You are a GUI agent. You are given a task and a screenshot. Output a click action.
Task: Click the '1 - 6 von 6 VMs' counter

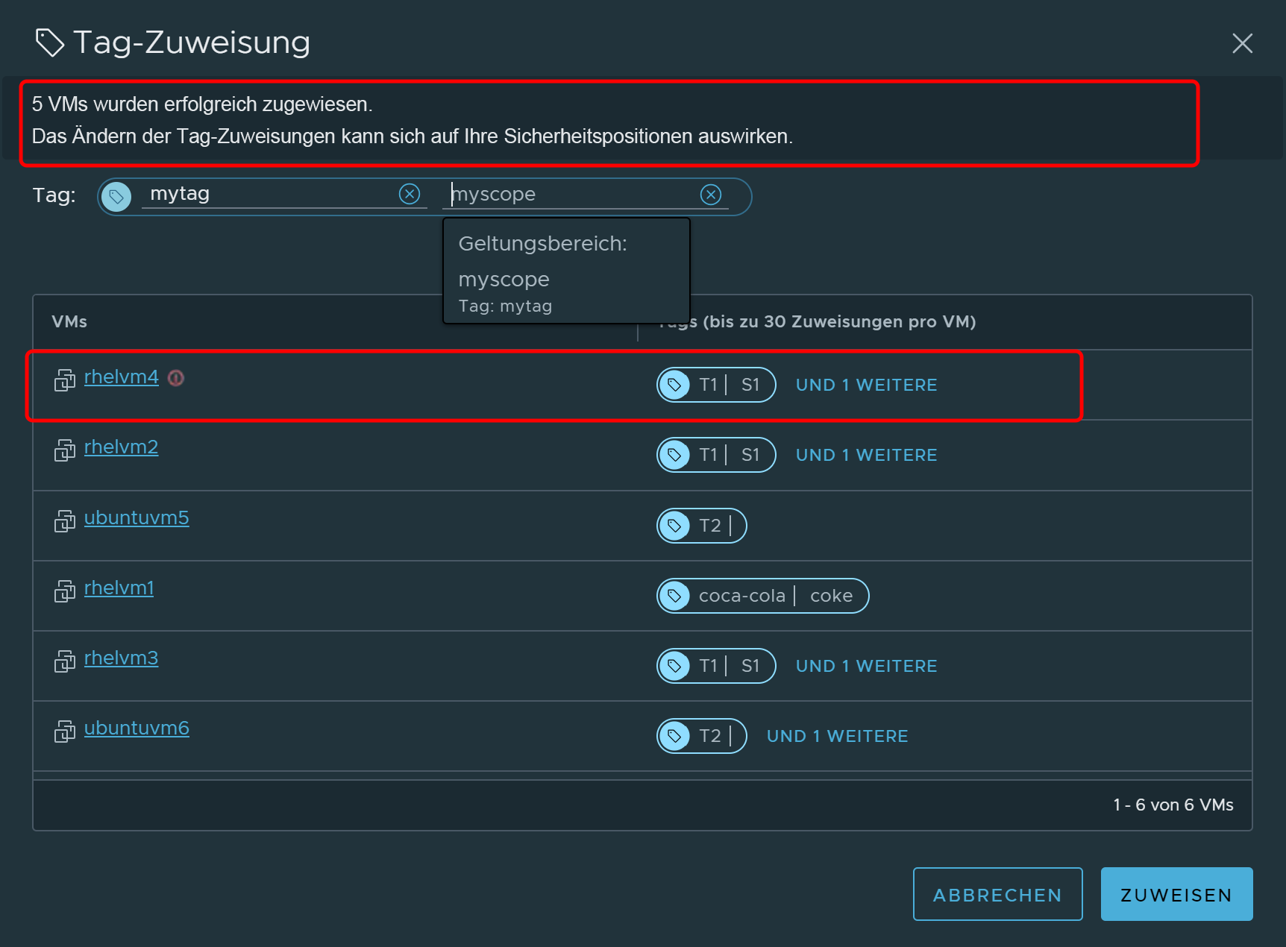pyautogui.click(x=1173, y=805)
